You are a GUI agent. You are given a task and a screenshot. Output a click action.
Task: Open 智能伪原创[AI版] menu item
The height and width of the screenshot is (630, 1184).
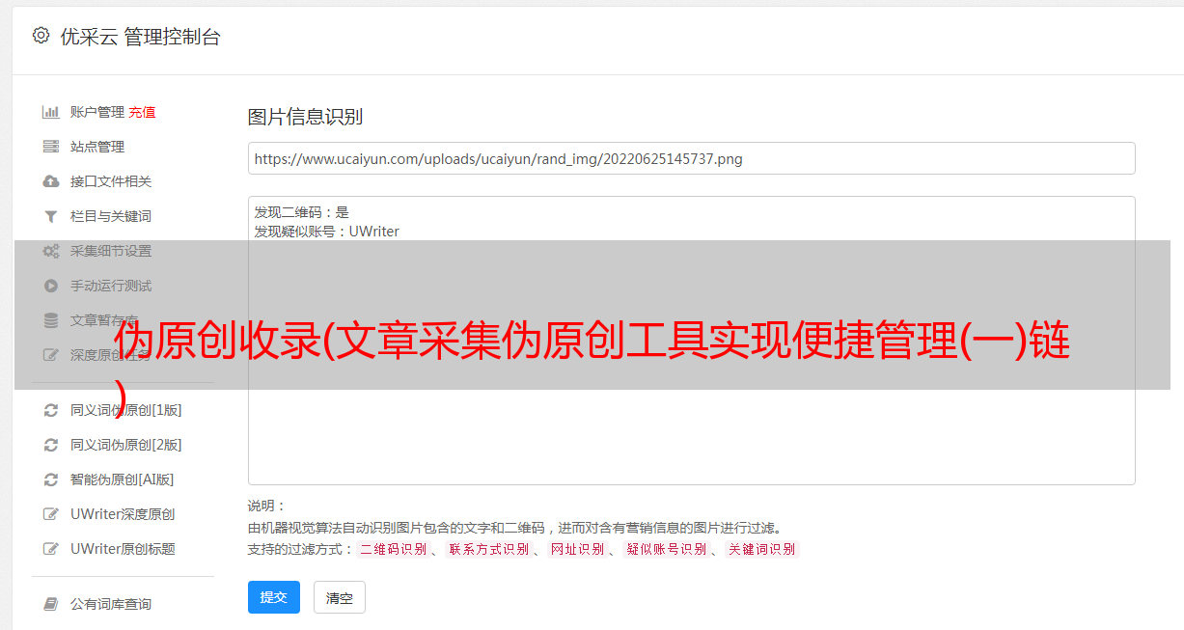click(x=123, y=479)
